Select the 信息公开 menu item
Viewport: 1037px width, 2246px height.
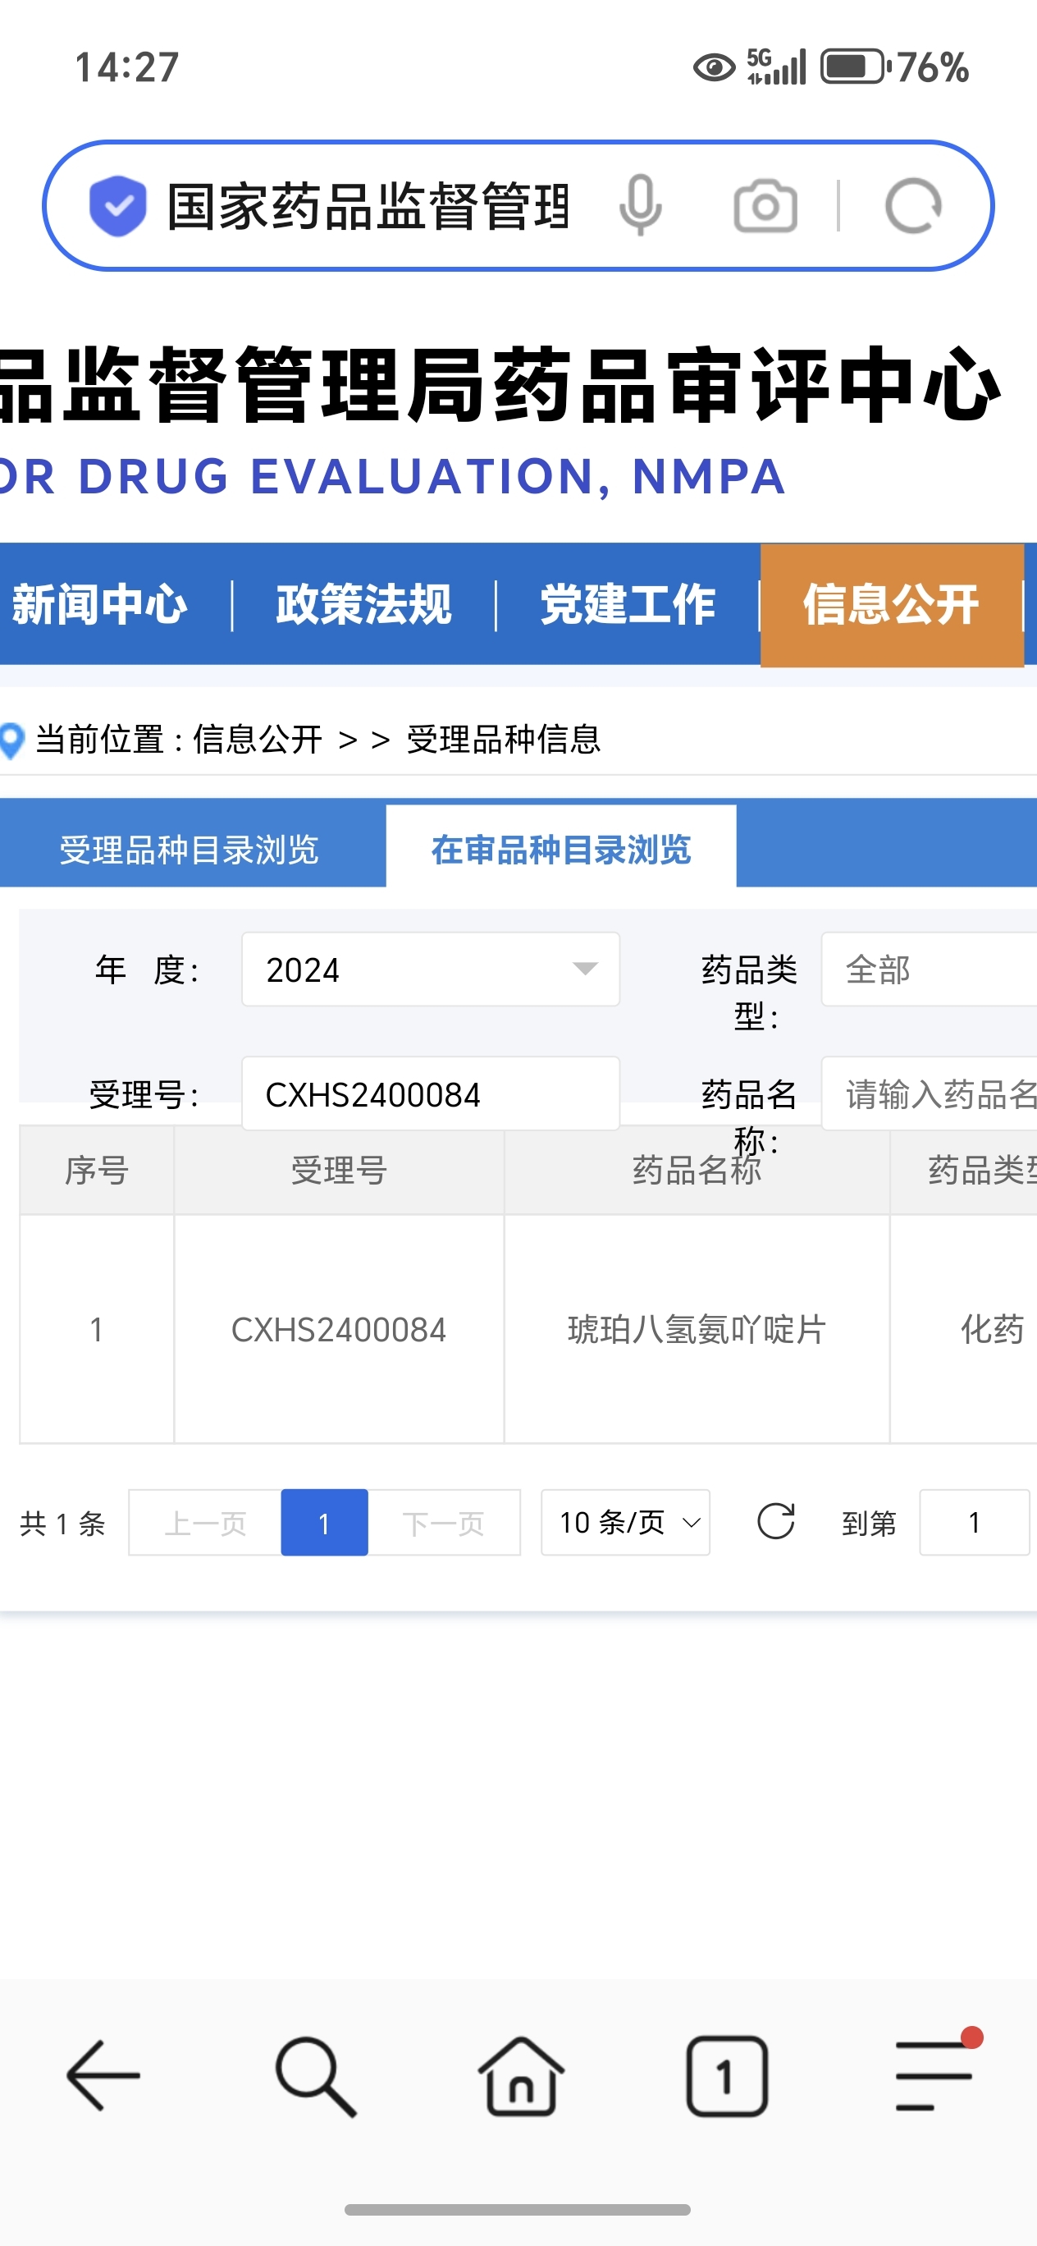(x=892, y=605)
